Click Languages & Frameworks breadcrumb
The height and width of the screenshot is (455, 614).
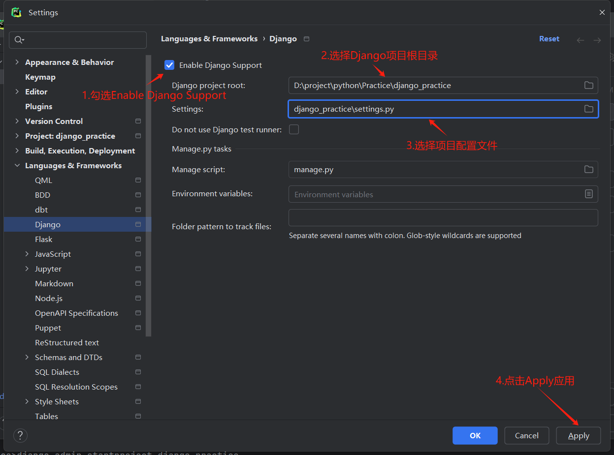click(209, 39)
